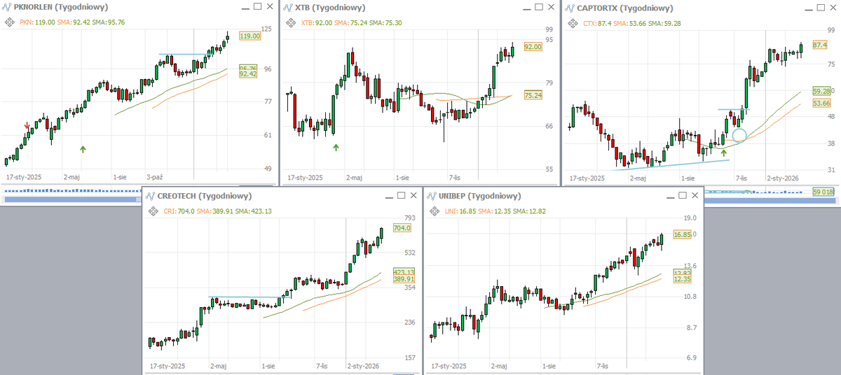
Task: Close the CAPTORTX chart window
Action: coord(834,7)
